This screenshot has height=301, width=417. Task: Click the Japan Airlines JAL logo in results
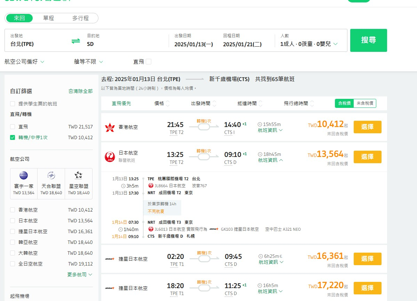[110, 157]
